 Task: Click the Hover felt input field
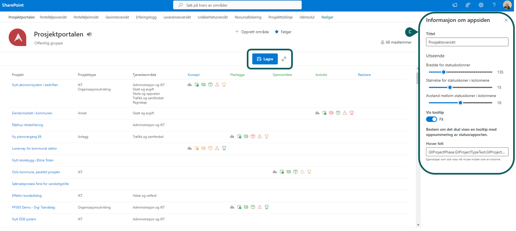[x=467, y=152]
